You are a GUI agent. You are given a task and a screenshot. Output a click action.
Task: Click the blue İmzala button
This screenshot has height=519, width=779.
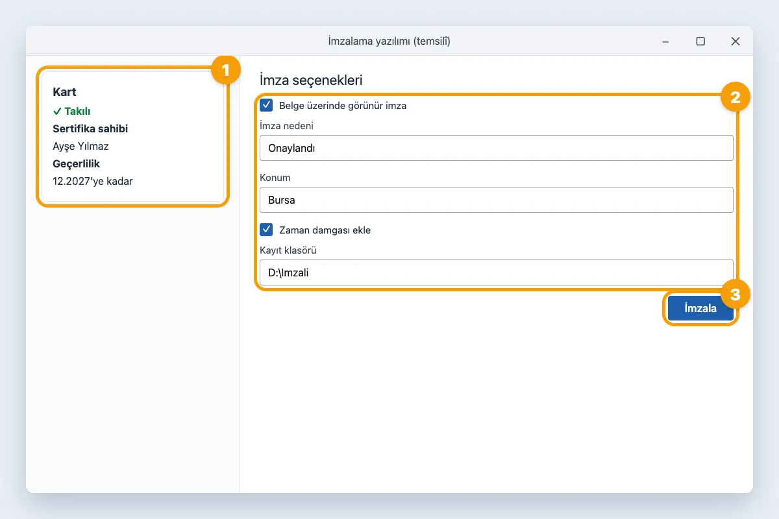[x=700, y=308]
